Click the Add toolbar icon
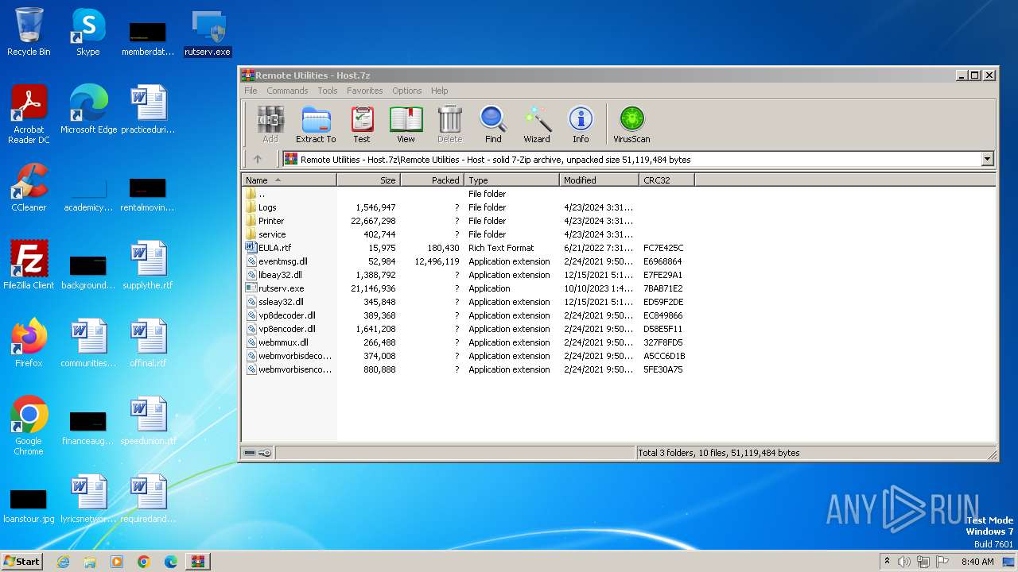The image size is (1018, 572). pyautogui.click(x=270, y=125)
